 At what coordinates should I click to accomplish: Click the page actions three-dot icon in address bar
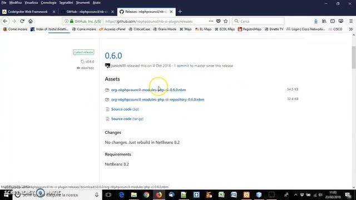point(211,21)
